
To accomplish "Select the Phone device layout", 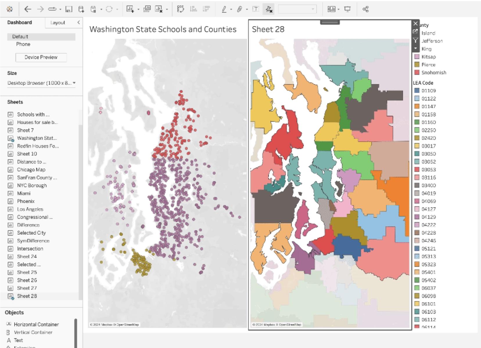I will tap(23, 44).
